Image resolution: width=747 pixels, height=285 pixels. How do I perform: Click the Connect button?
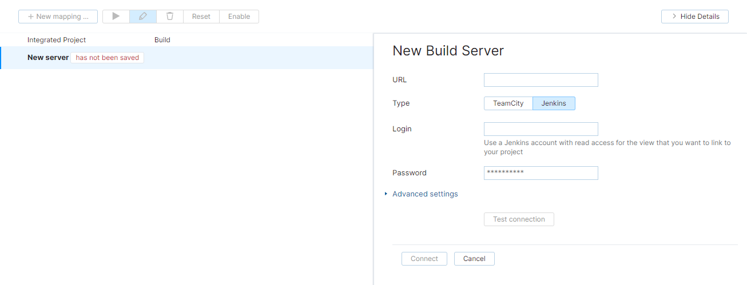(424, 259)
